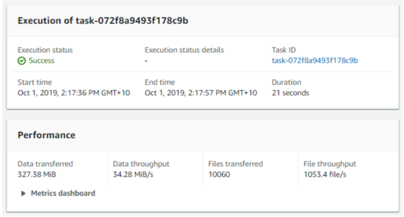Select the Start time timestamp value
Viewport: 404px width, 217px height.
click(x=74, y=93)
